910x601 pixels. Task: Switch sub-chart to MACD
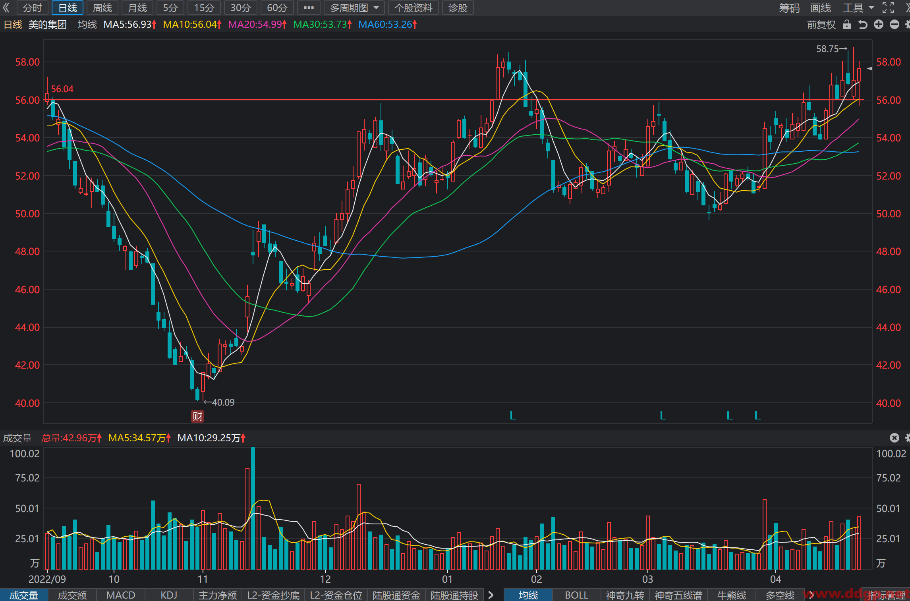click(x=121, y=595)
